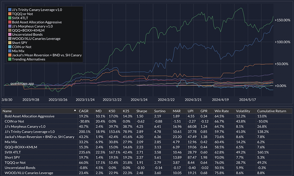
Task: Select WOOD/XLU Canaries Leverage table row name
Action: point(29,173)
